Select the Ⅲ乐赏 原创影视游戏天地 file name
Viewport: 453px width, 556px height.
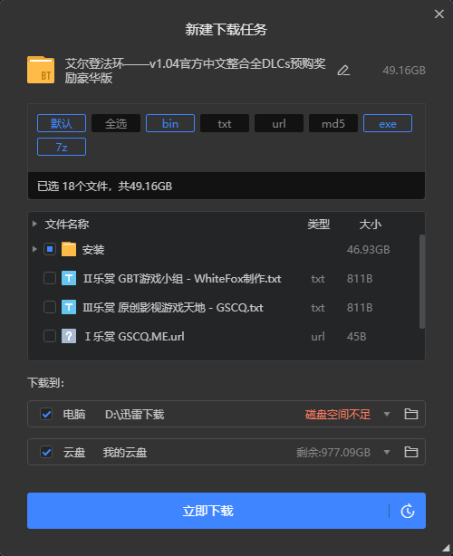pyautogui.click(x=173, y=308)
